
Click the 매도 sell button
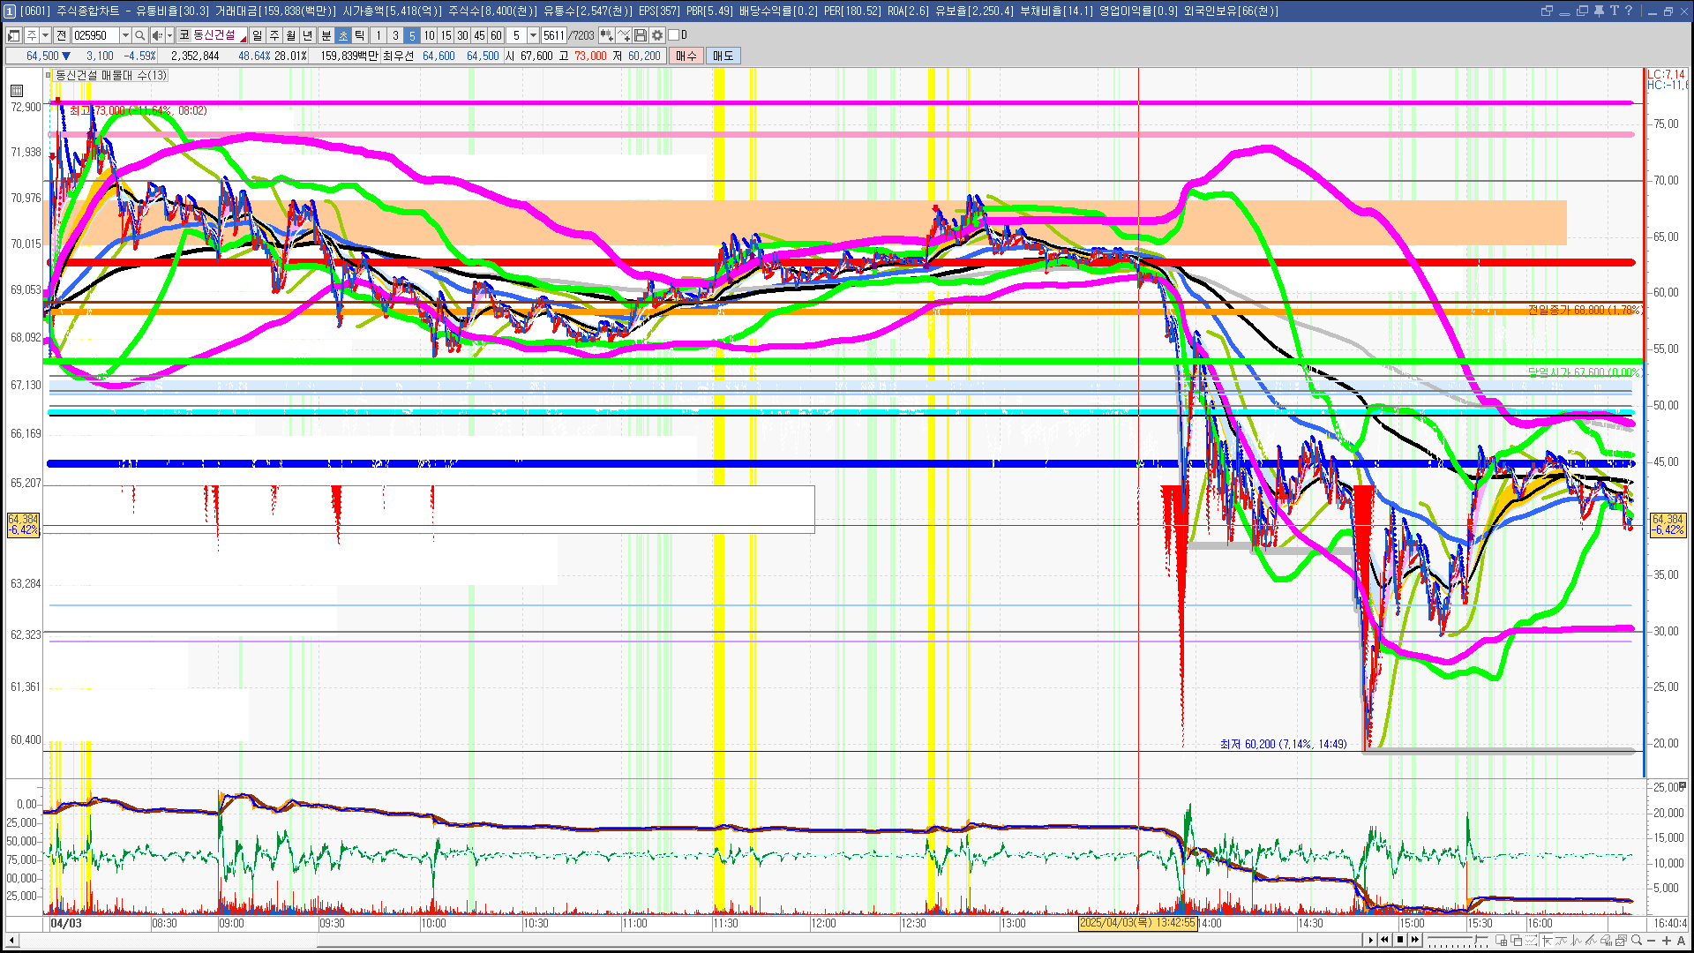723,56
